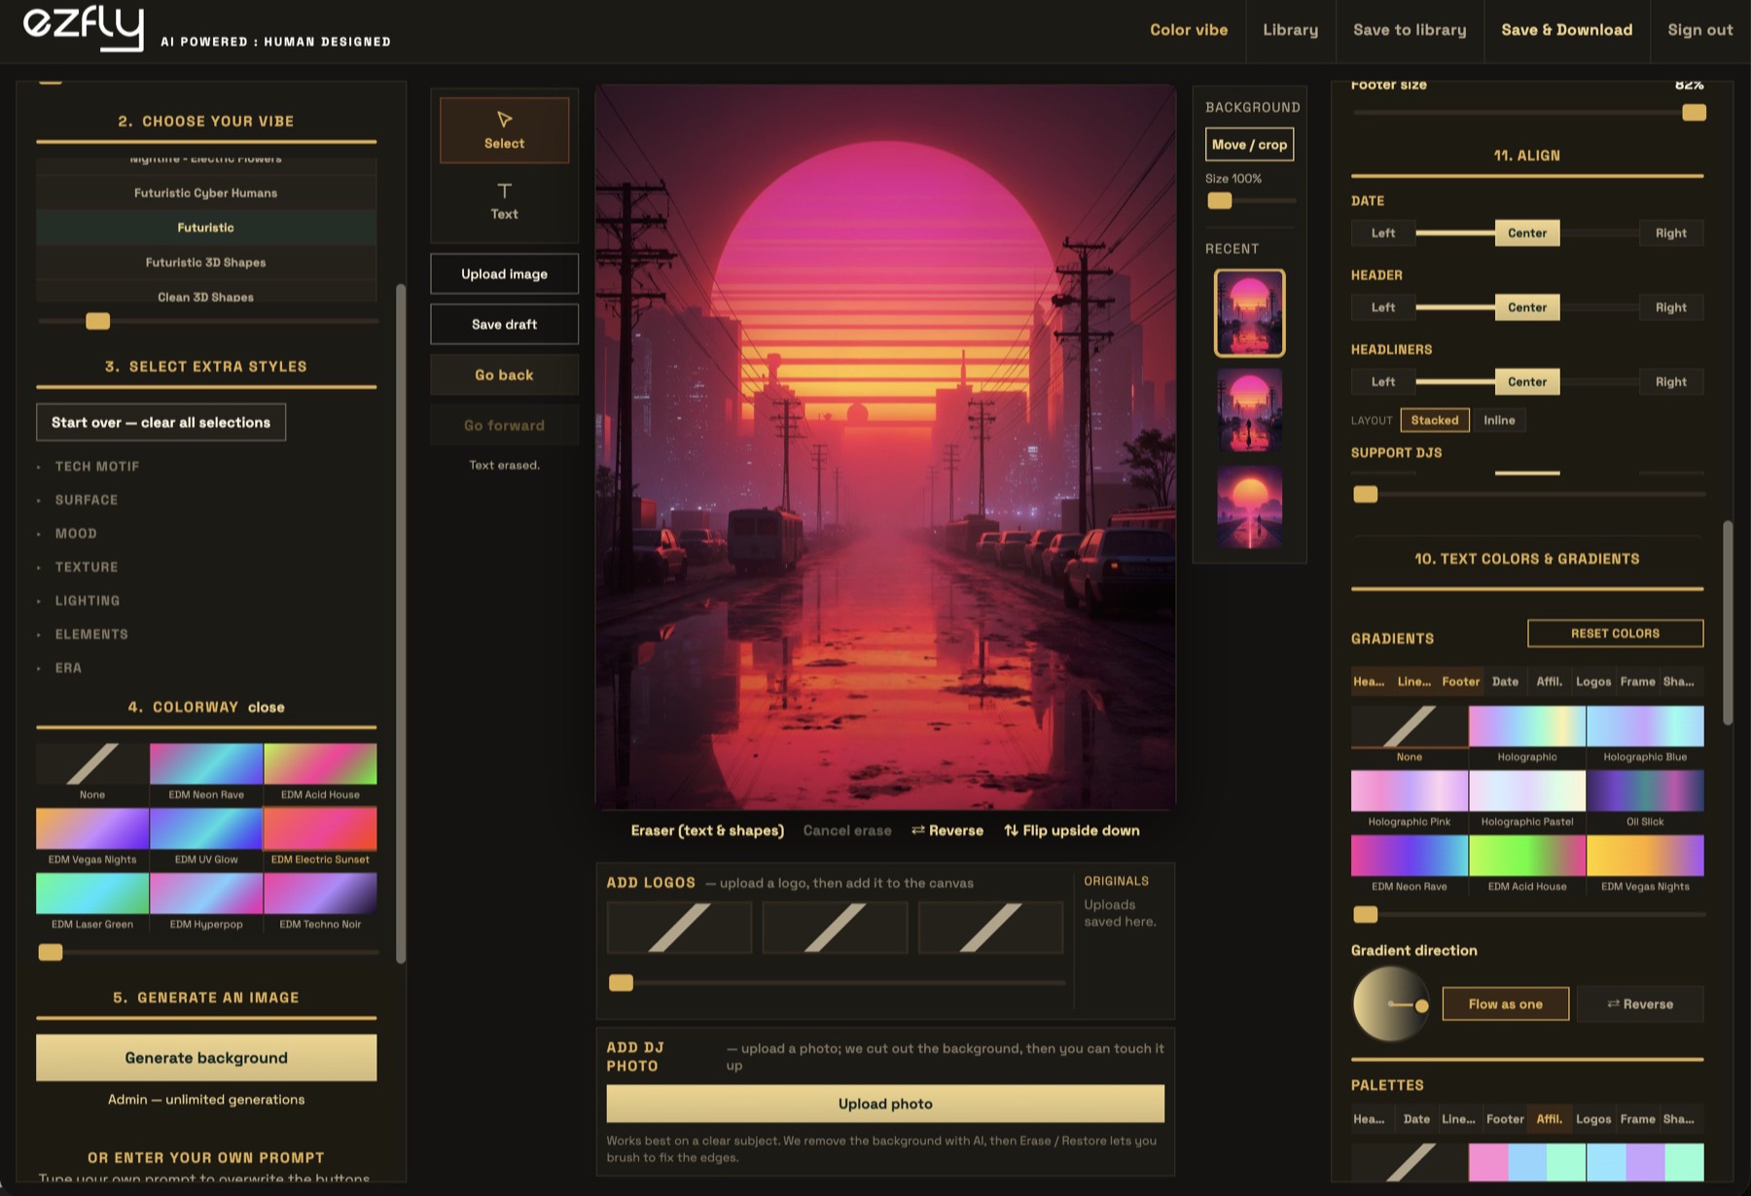The height and width of the screenshot is (1196, 1751).
Task: Start over and clear all selections
Action: 161,422
